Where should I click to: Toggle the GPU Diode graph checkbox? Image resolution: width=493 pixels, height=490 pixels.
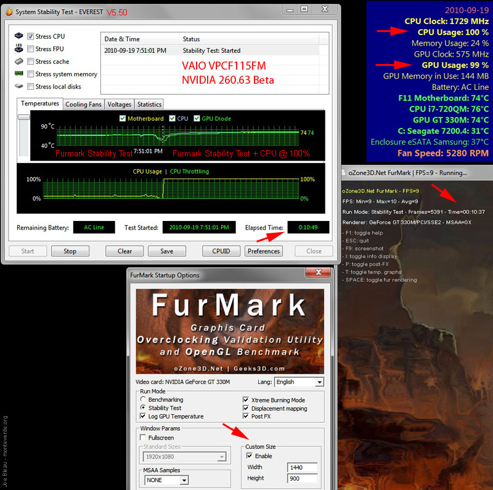coord(197,118)
